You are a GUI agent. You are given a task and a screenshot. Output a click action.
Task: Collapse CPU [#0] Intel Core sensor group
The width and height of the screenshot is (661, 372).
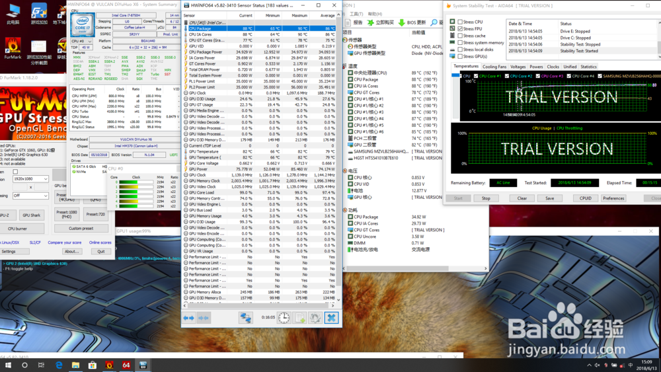pos(186,22)
